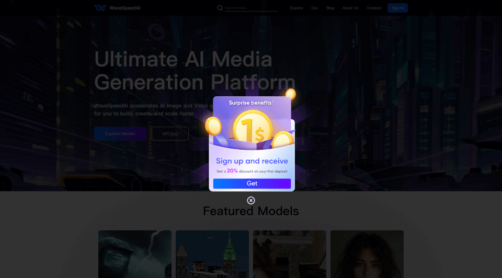
Task: Open the Explore menu item
Action: click(x=296, y=8)
